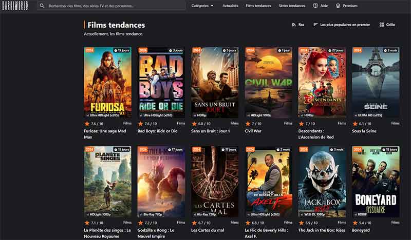
Task: Open the Premium menu link
Action: pos(350,6)
